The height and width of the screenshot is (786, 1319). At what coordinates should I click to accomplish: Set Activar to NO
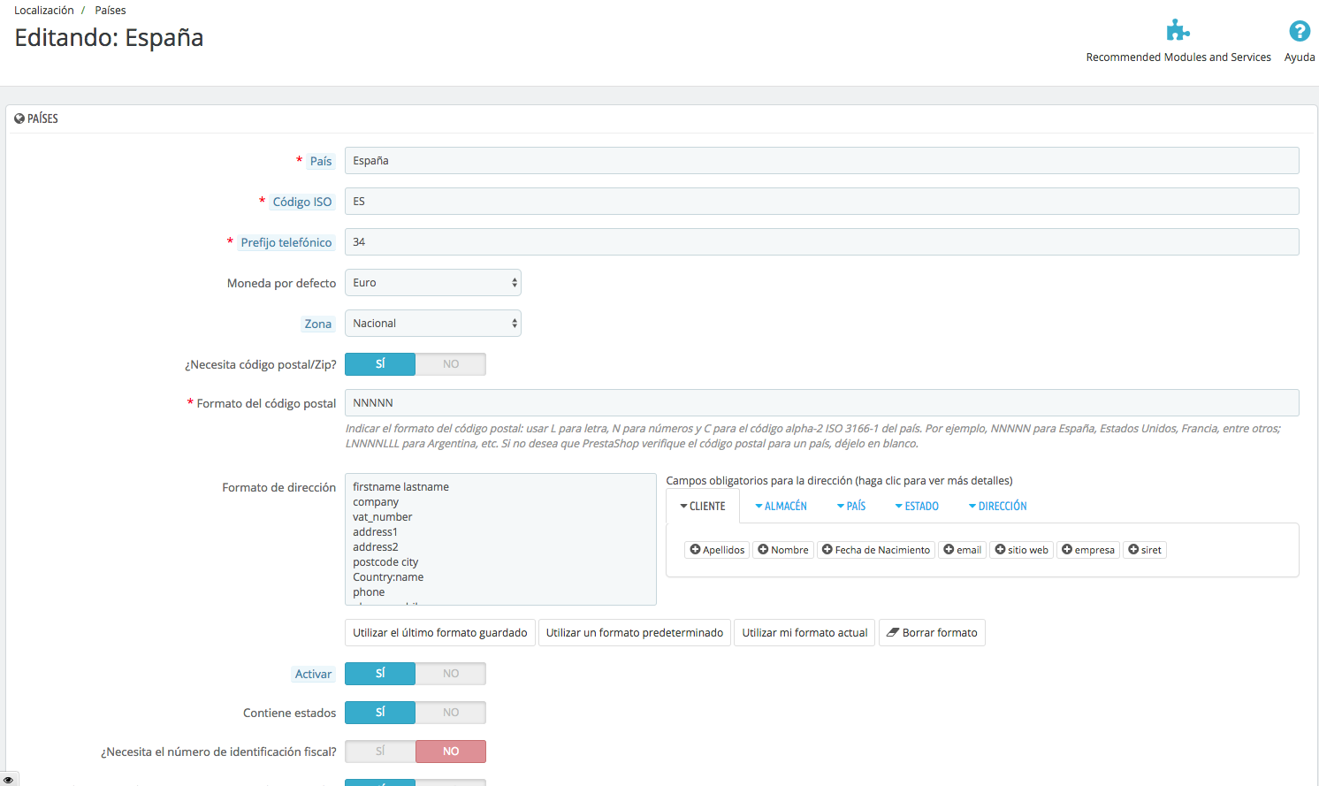pyautogui.click(x=451, y=674)
